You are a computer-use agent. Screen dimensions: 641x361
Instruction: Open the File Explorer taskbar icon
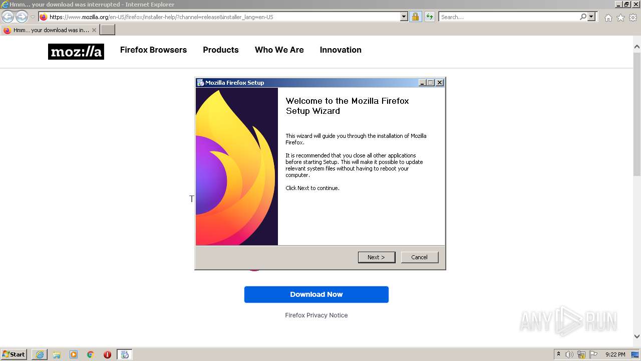pyautogui.click(x=57, y=354)
